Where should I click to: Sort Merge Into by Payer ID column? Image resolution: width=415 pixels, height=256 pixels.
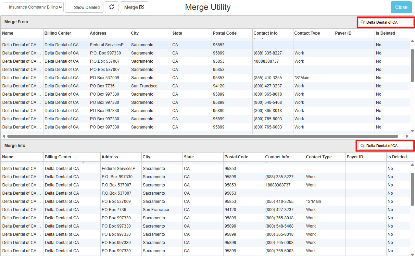click(x=366, y=157)
